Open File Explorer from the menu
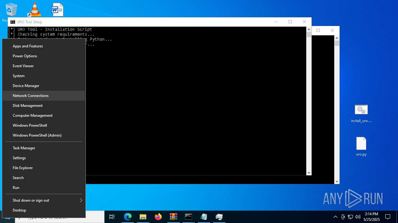 44,168
